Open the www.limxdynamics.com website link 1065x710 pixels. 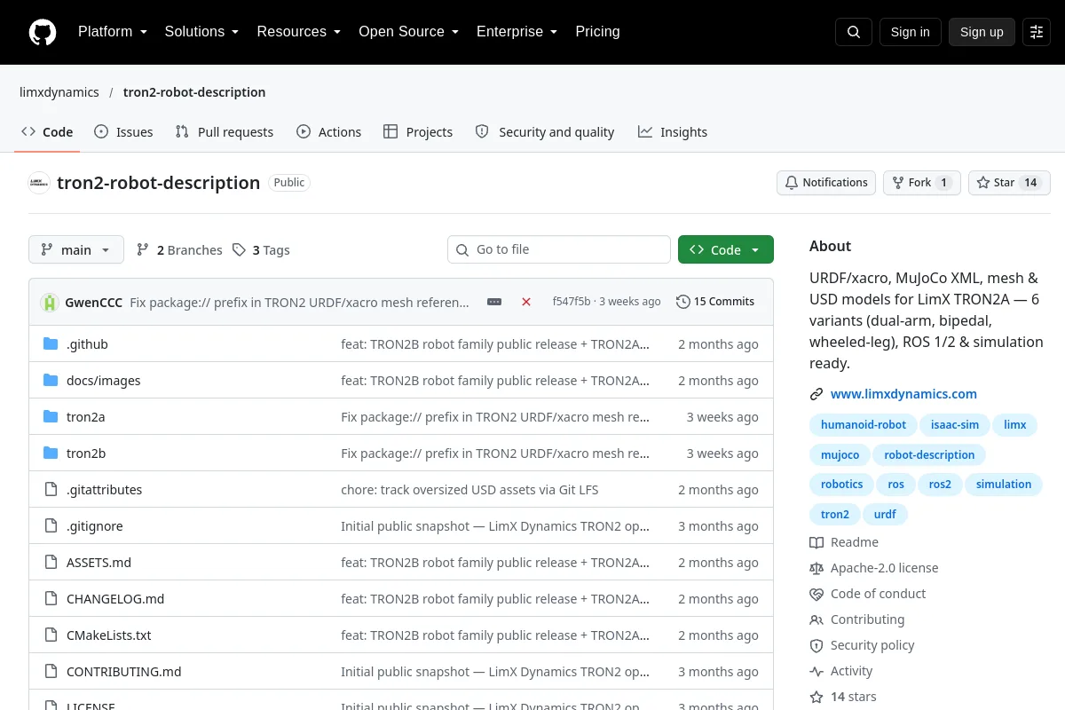903,394
